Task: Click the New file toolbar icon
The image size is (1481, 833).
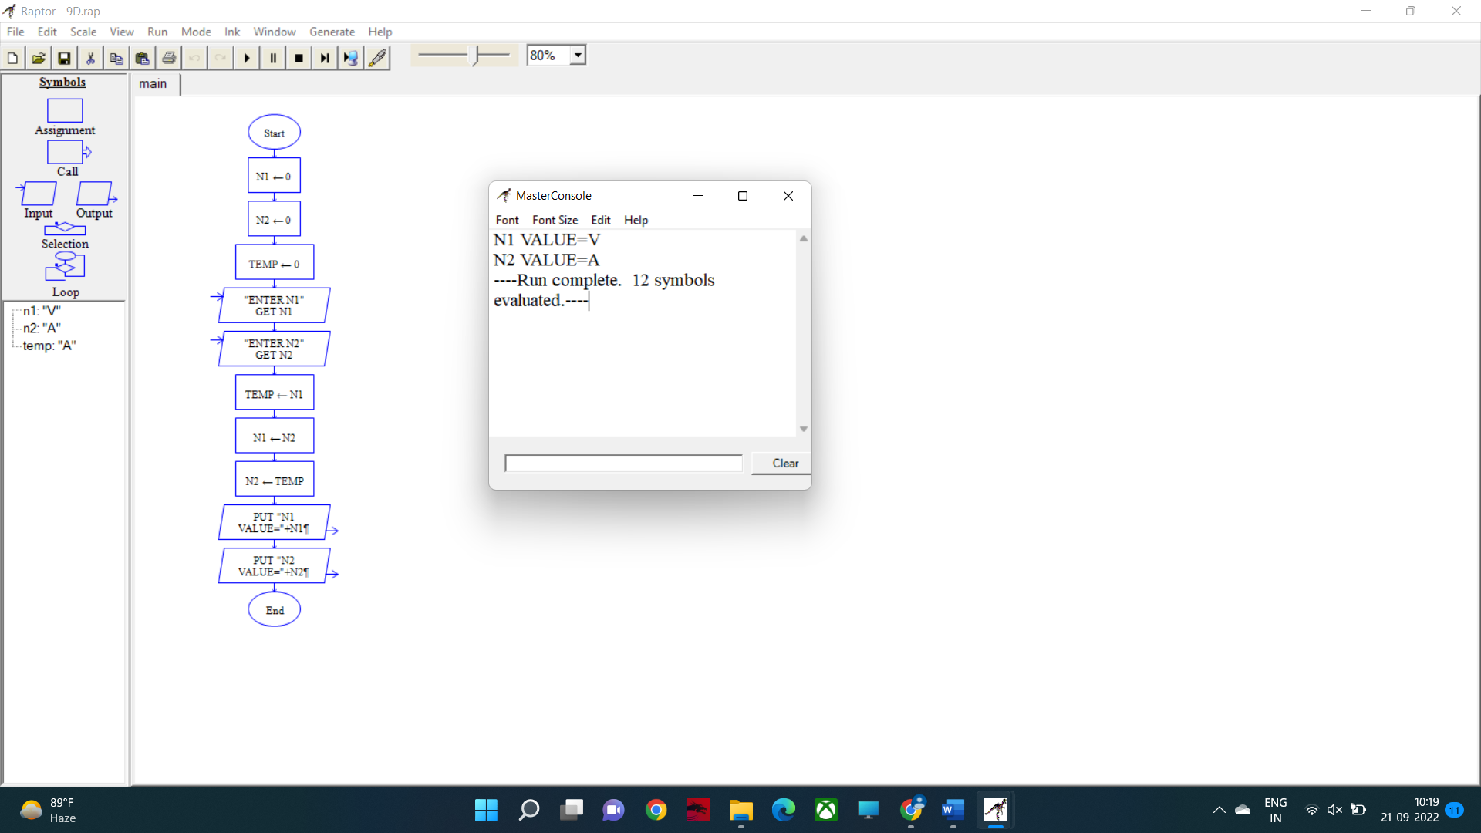Action: click(x=12, y=58)
